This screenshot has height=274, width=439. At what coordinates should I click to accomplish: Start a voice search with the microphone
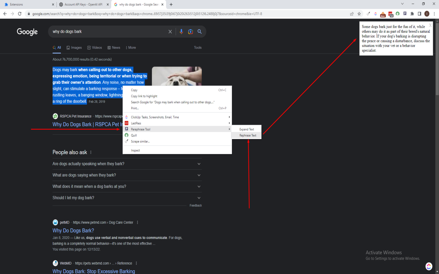(181, 32)
